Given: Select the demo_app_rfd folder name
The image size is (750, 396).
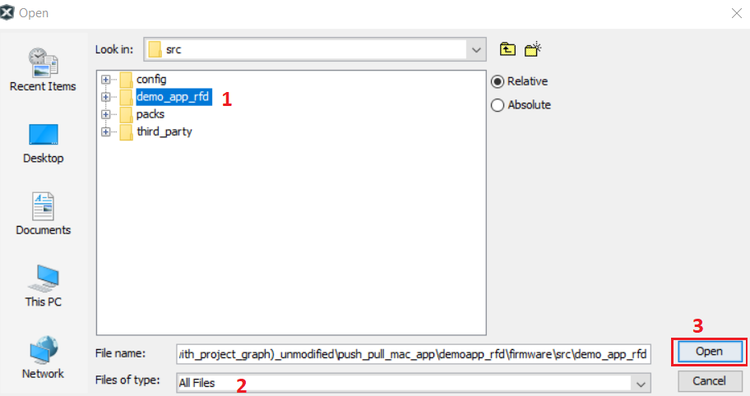Looking at the screenshot, I should (x=174, y=97).
